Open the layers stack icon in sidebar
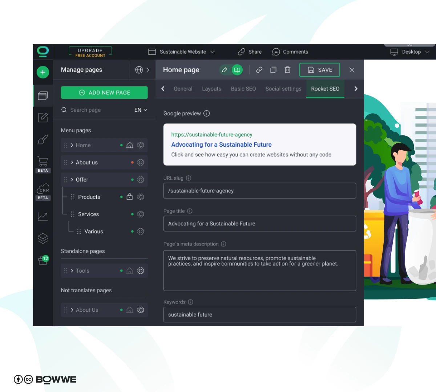 (x=43, y=238)
